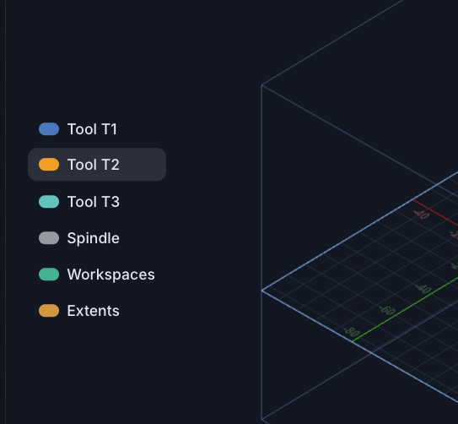Select the highlighted Tool T2 legend item
Screen dimensions: 458x424
pos(97,165)
